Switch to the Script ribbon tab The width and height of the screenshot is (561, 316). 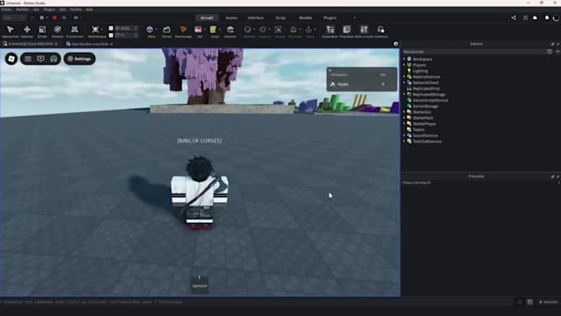280,17
